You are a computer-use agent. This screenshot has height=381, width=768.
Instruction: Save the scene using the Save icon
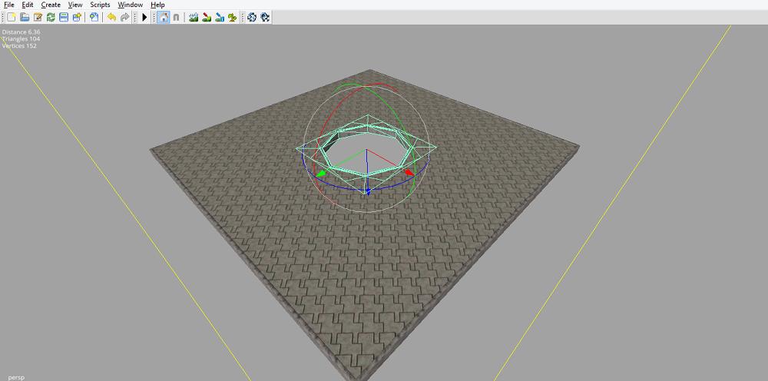(x=64, y=17)
